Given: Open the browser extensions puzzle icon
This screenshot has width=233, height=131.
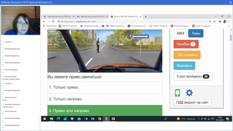Looking at the screenshot, I should point(220,21).
